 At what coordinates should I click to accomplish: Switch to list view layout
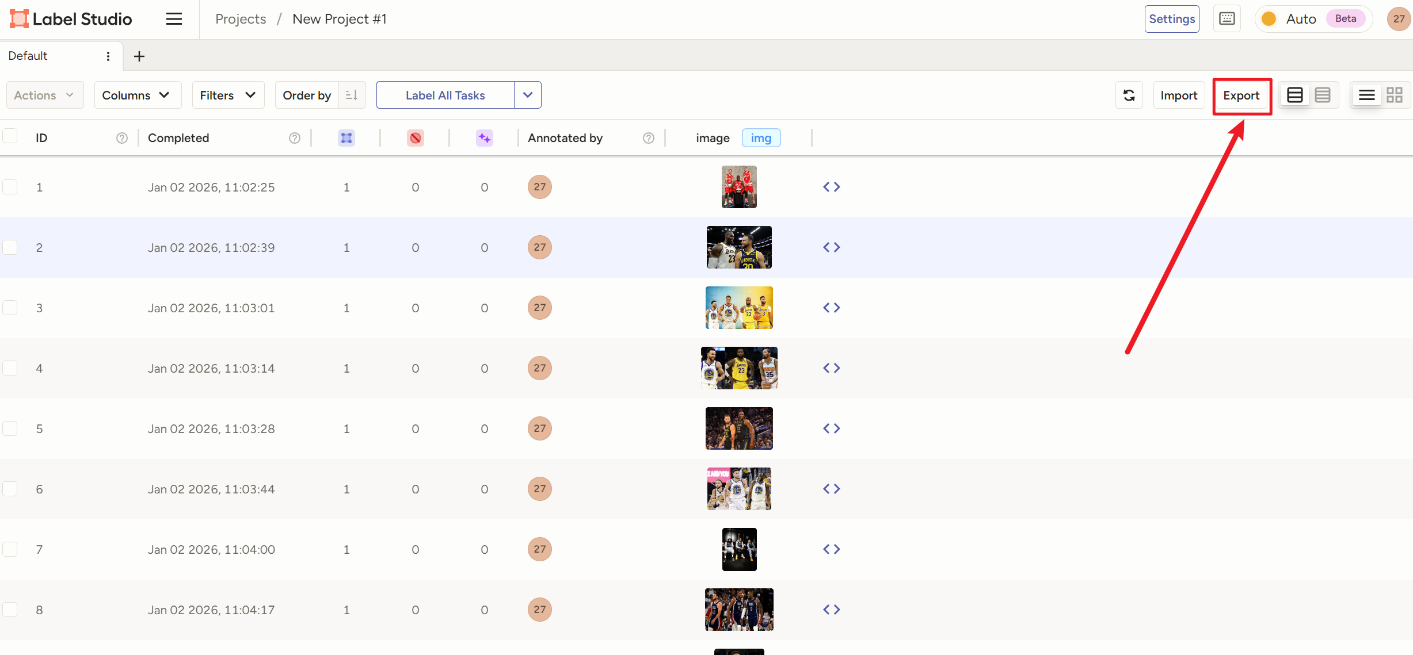click(x=1366, y=95)
